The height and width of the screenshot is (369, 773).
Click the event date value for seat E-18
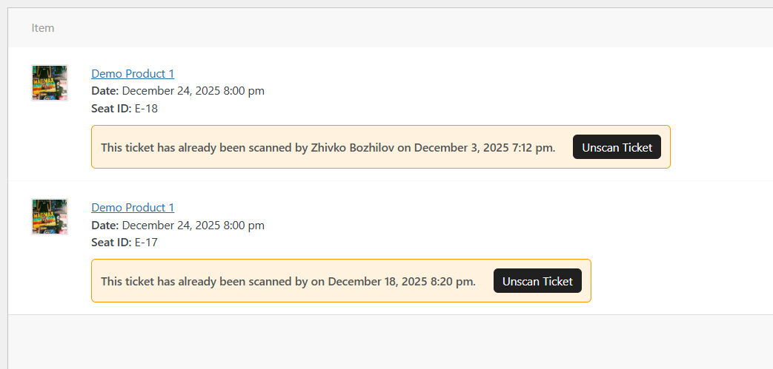point(193,91)
